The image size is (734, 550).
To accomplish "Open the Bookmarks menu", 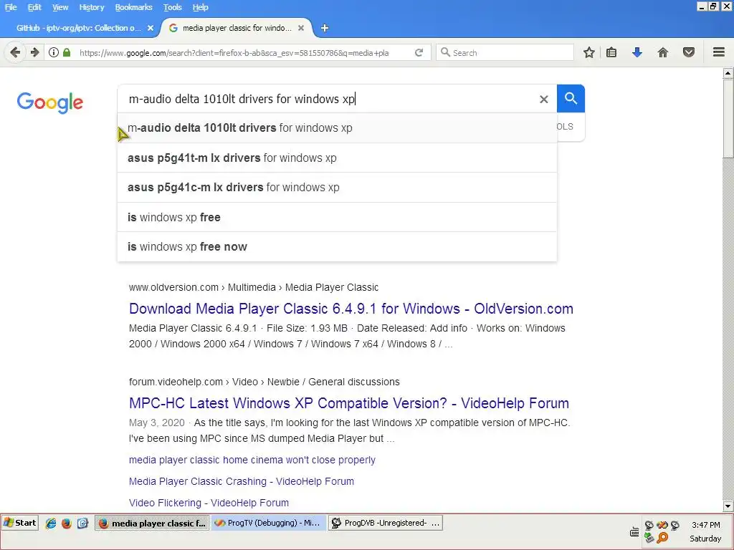I will [133, 7].
